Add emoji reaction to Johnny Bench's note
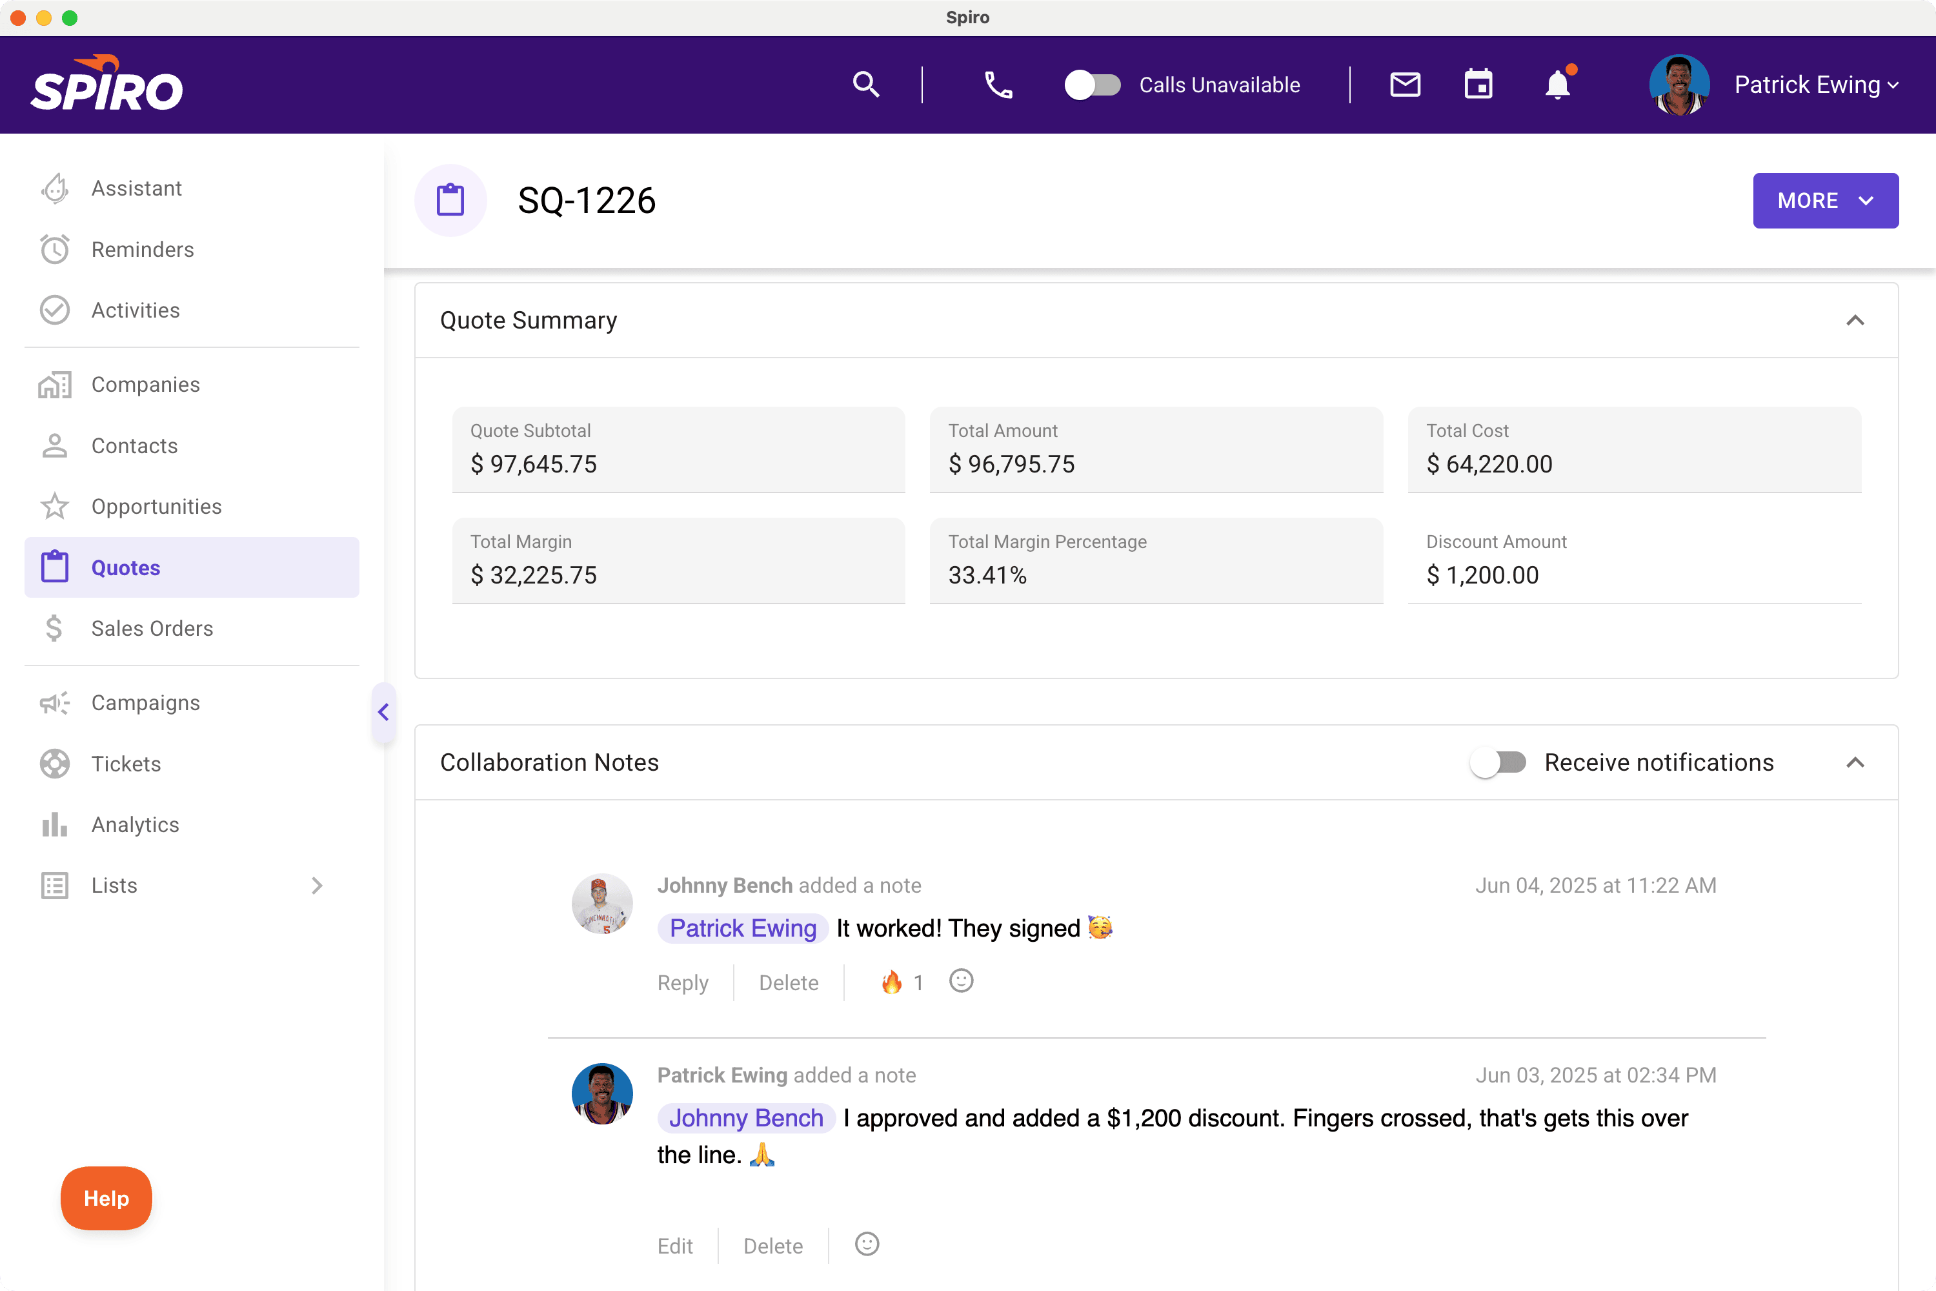This screenshot has width=1936, height=1291. pyautogui.click(x=961, y=981)
